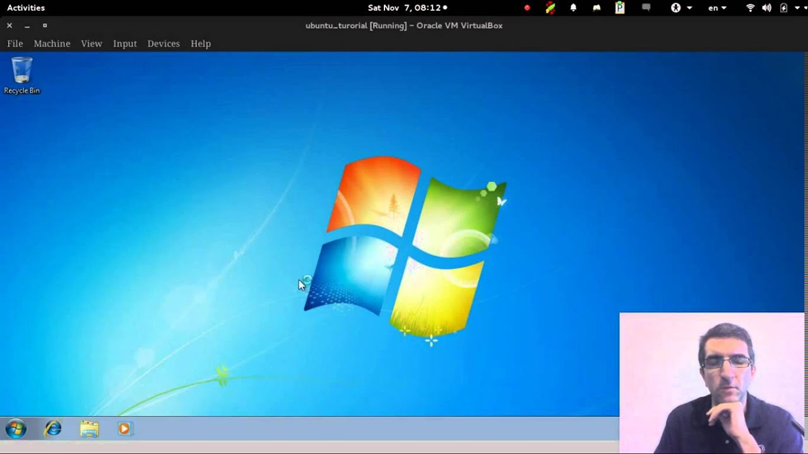Launch Internet Explorer from the taskbar
The height and width of the screenshot is (454, 808).
point(53,429)
